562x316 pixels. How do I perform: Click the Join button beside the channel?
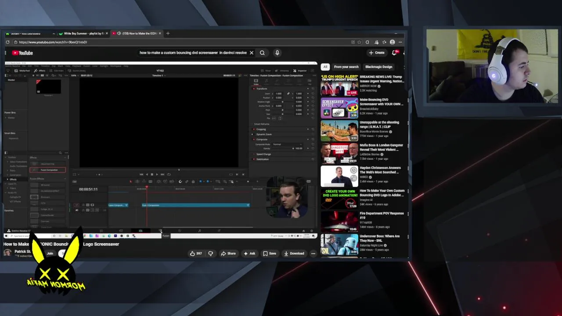click(x=50, y=253)
